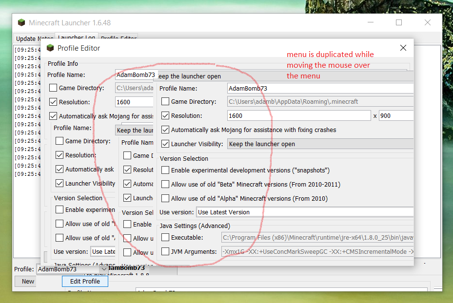The image size is (453, 303).
Task: Click the New profile button
Action: pyautogui.click(x=27, y=281)
